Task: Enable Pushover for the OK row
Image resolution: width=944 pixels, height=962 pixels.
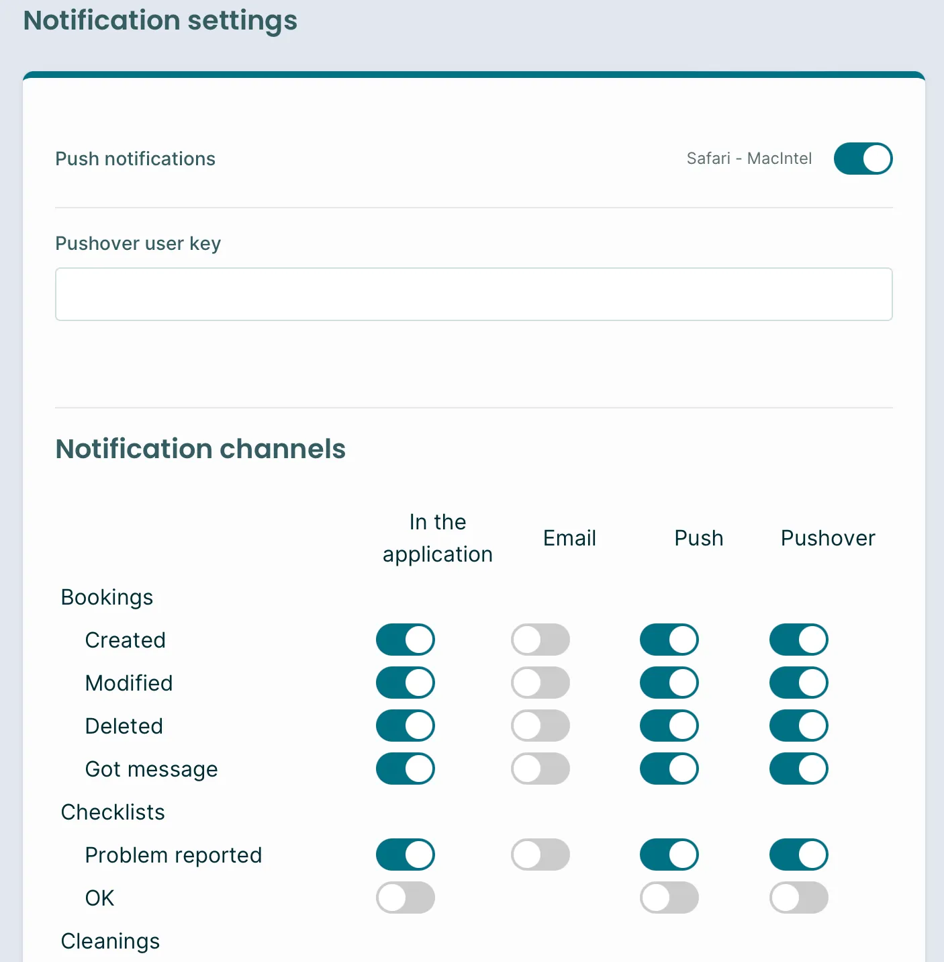Action: 798,898
